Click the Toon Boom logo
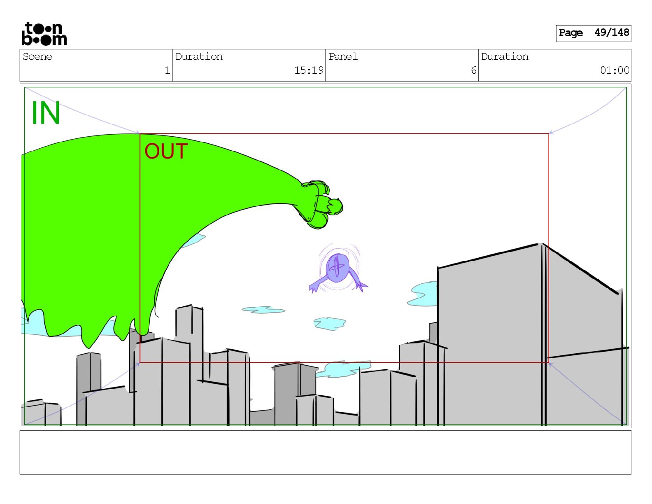The width and height of the screenshot is (652, 504). click(44, 34)
